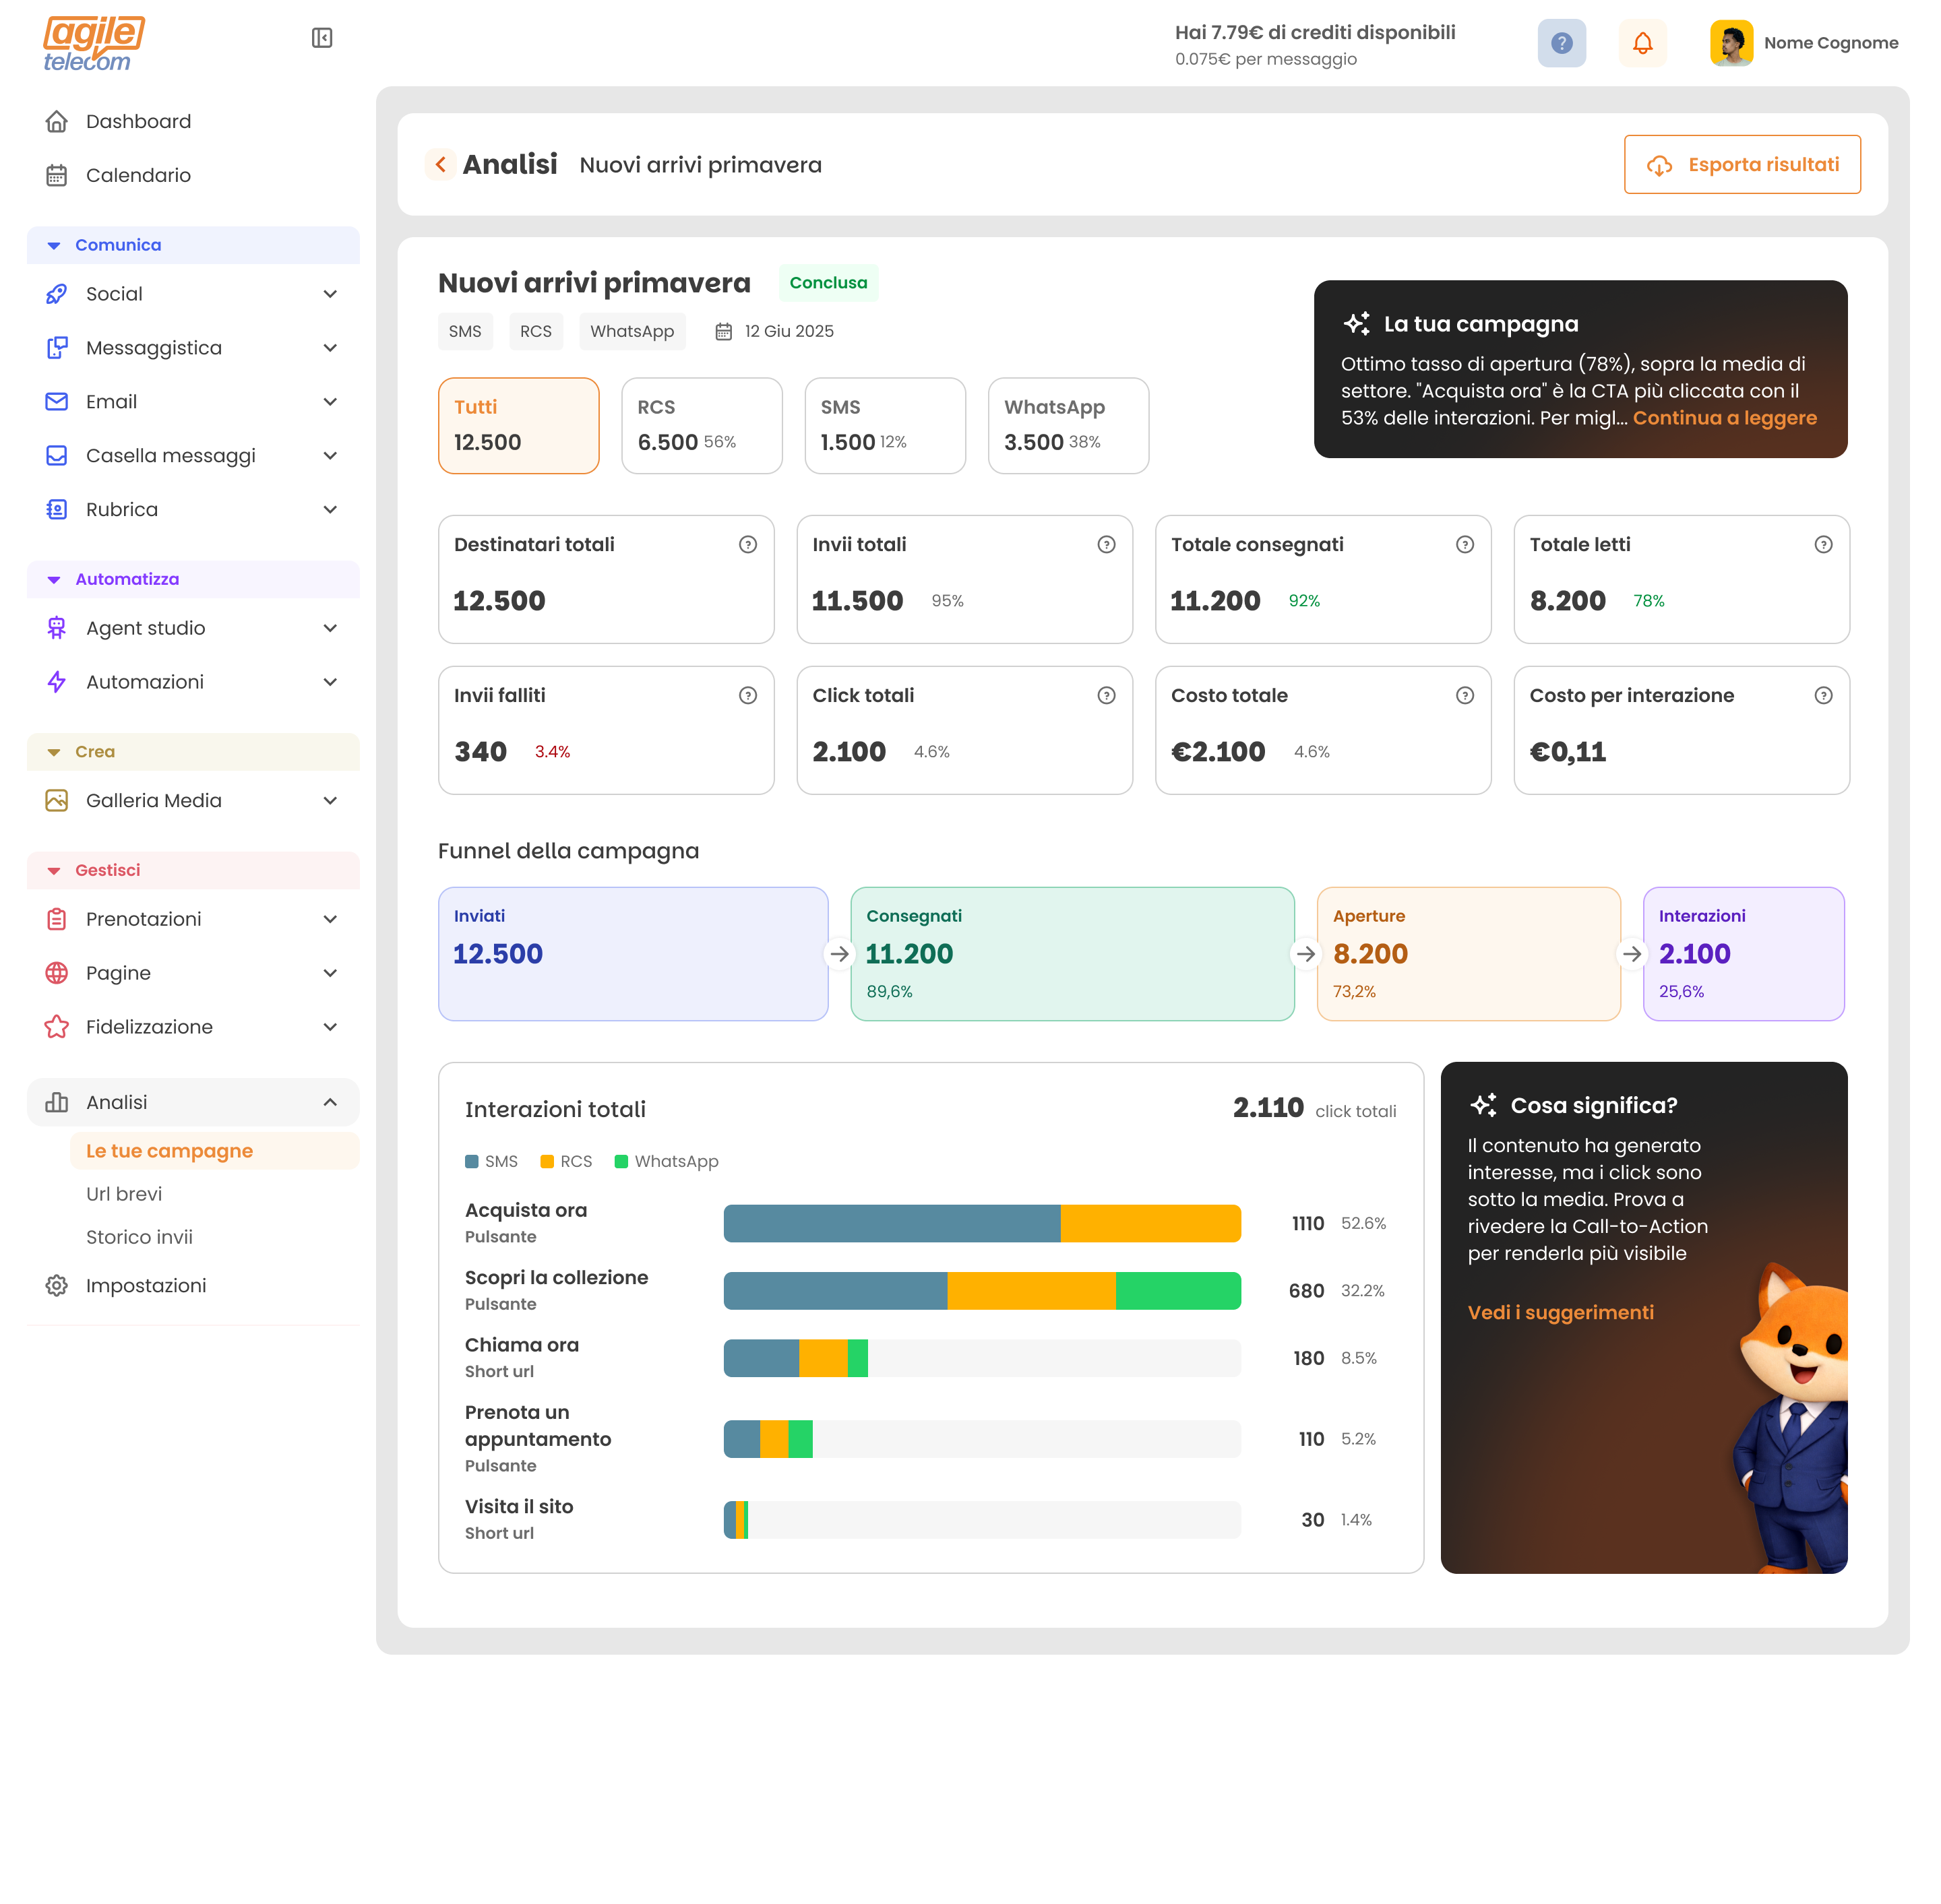
Task: Click info icon on Click totali card
Action: [x=1105, y=695]
